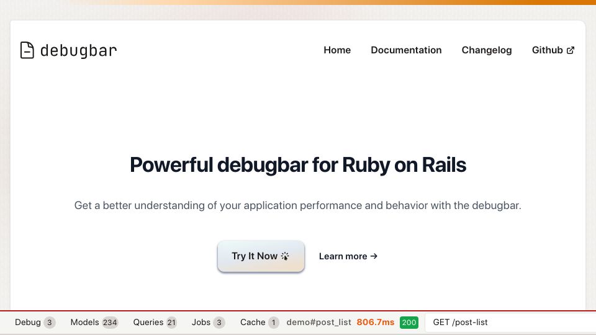Screen dimensions: 596x335
Task: Click the Powerful debugbar for Ruby on Rails heading
Action: coord(298,165)
